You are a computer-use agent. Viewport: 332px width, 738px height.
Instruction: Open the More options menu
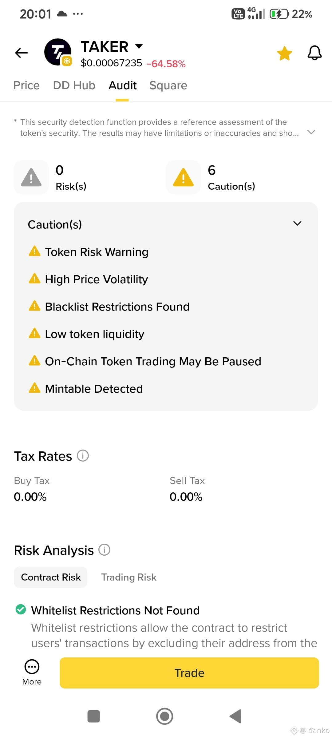coord(32,673)
